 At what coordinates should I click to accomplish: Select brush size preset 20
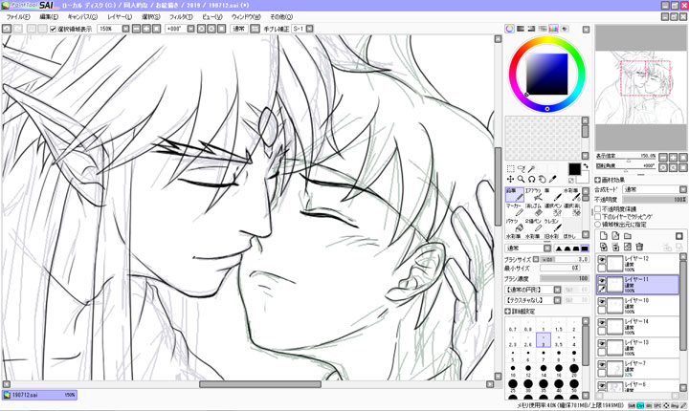[574, 371]
